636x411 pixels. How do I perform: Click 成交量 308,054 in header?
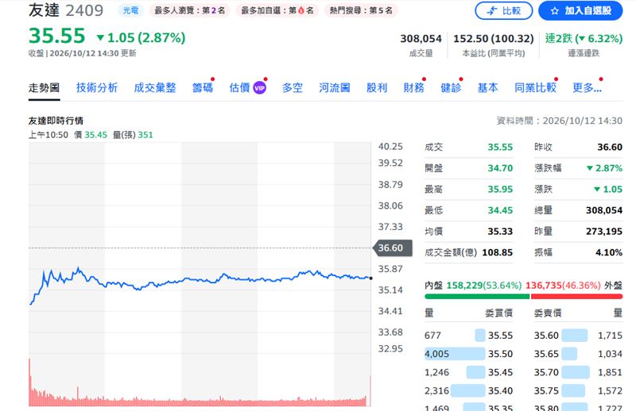(x=421, y=38)
